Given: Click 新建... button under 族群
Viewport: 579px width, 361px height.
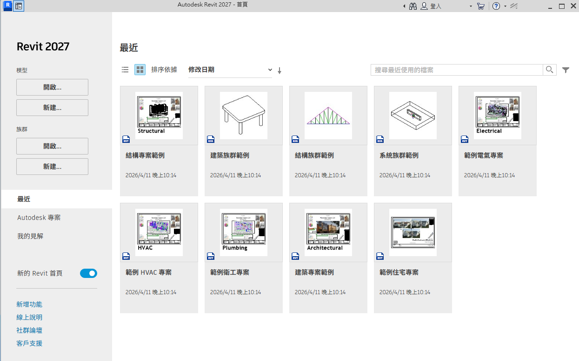Looking at the screenshot, I should point(52,167).
